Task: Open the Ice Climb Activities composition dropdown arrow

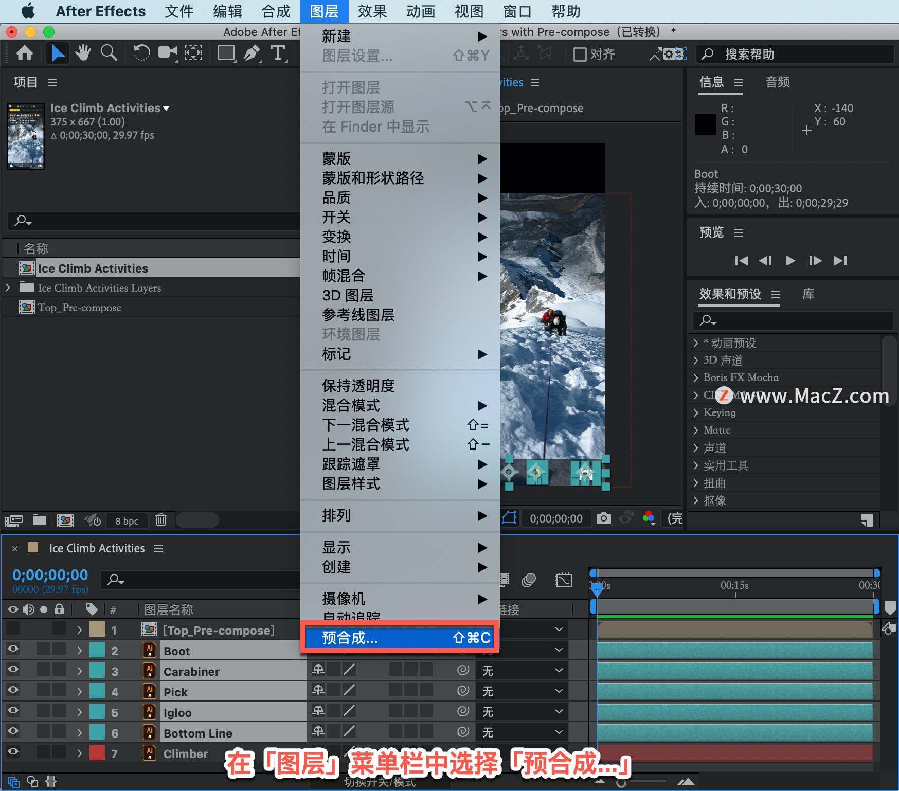Action: point(166,109)
